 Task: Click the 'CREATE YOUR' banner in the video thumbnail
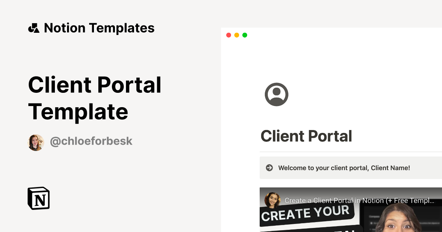(x=306, y=214)
